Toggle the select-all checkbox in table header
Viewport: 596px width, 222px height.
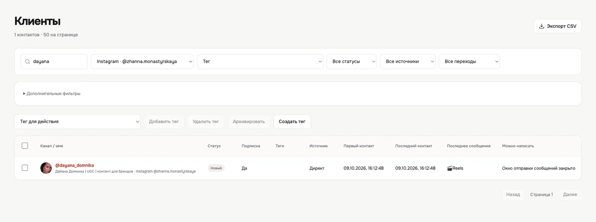click(25, 146)
